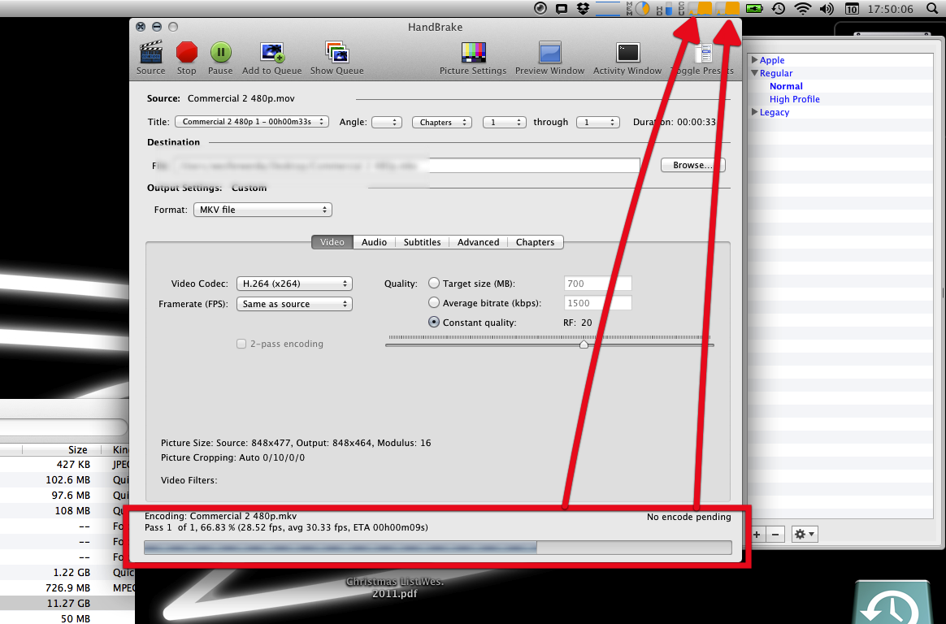
Task: Open presets gear action menu
Action: coord(805,534)
